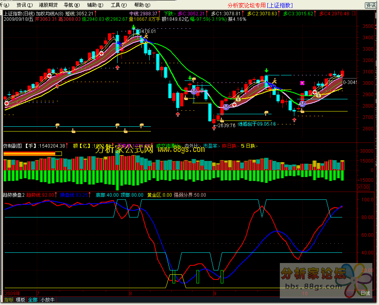Click the red up arrow below mid-August low
Image resolution: width=379 pixels, height=305 pixels.
[x=178, y=114]
